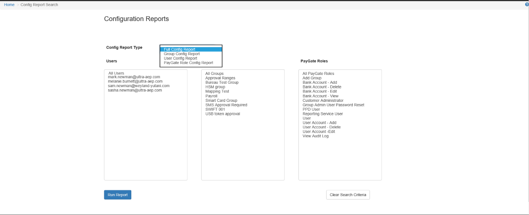Select the Smart Card Group item
529x215 pixels.
coord(221,101)
